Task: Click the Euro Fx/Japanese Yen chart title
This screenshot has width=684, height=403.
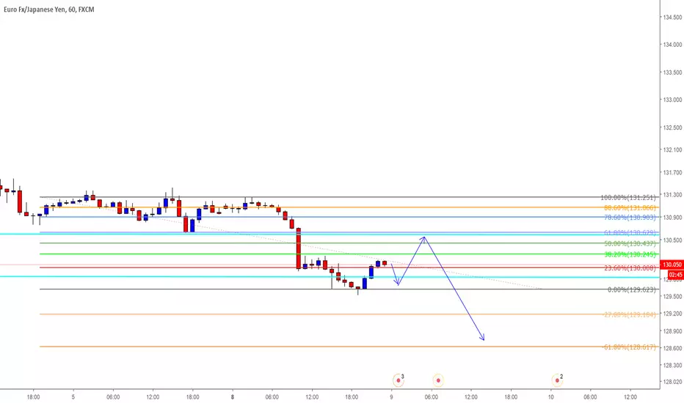Action: pos(49,9)
